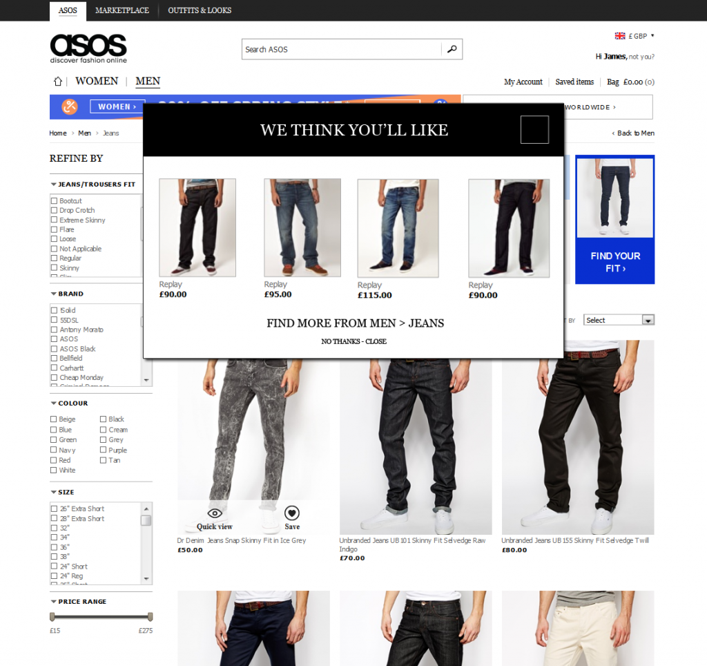707x666 pixels.
Task: Click Find More From Men > Jeans
Action: [x=356, y=323]
